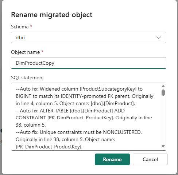Click the line '38, column 5.'
Screen dimensions: 178x175
click(31, 125)
